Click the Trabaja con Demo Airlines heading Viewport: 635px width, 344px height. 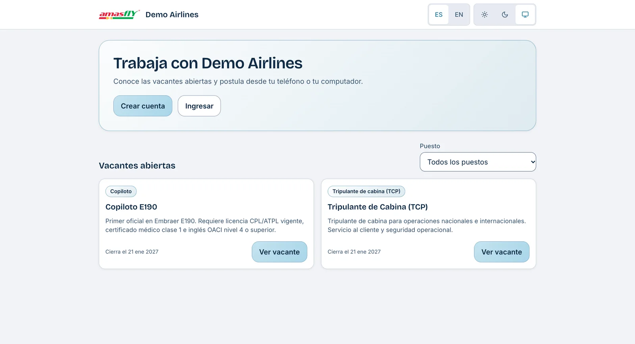208,63
